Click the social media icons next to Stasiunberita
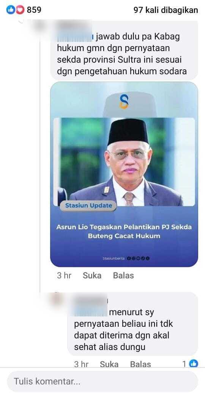The width and height of the screenshot is (205, 393). pyautogui.click(x=138, y=258)
